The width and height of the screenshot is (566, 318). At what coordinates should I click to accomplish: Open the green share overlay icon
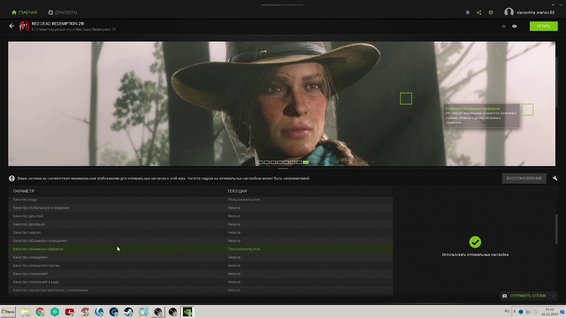pyautogui.click(x=479, y=12)
